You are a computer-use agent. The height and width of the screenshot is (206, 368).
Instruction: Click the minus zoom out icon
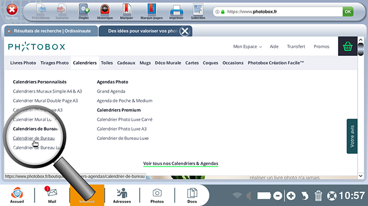277,196
